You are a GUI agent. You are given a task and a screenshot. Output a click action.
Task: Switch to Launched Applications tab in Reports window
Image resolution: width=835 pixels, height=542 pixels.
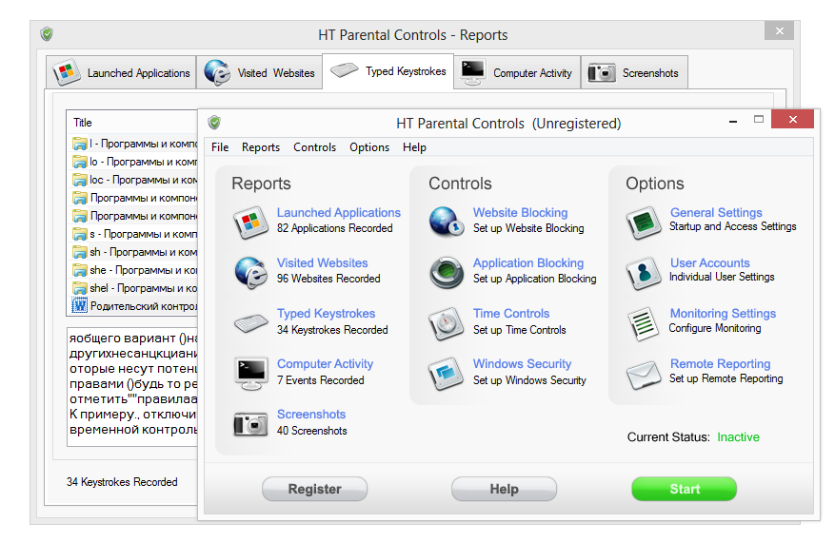click(122, 72)
